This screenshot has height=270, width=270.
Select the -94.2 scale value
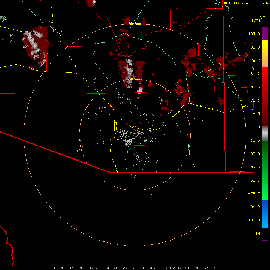click(x=254, y=207)
